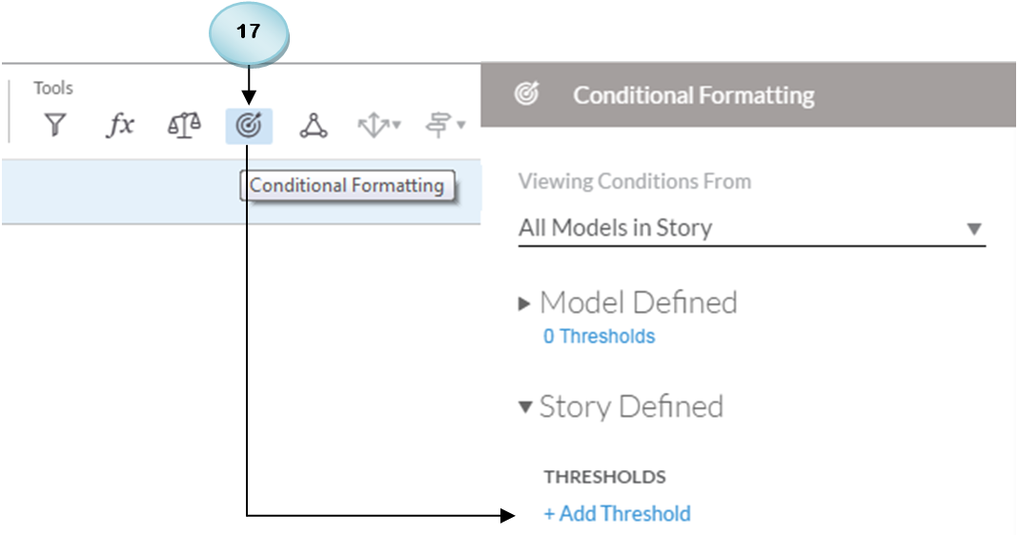Click the crossed axis-arrows tool icon

[374, 125]
